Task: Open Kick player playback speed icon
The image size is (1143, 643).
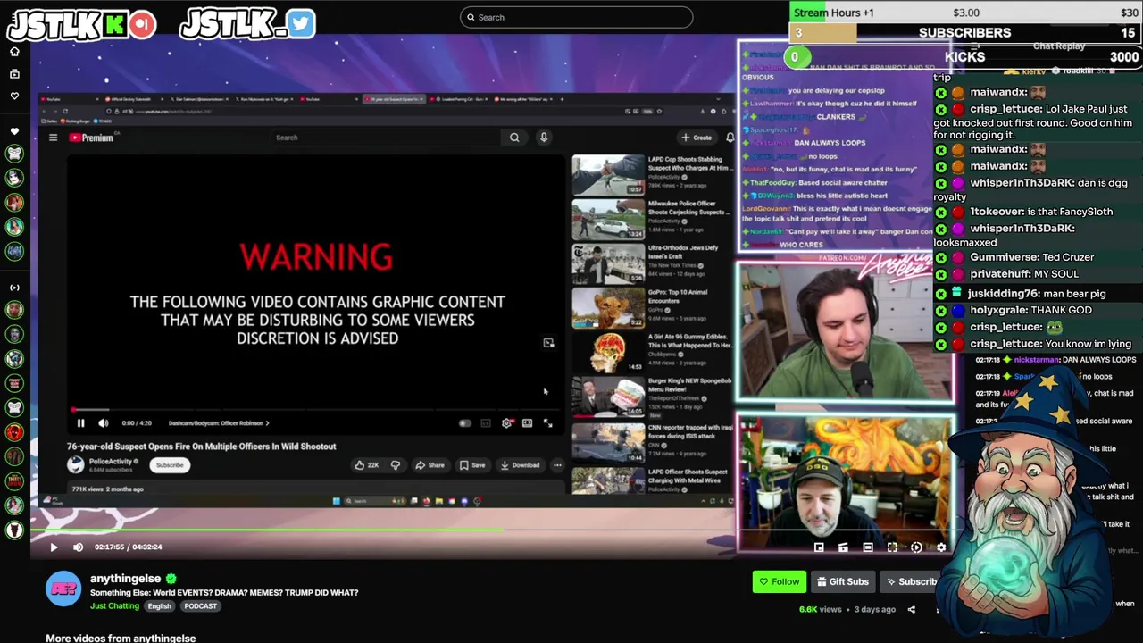Action: point(916,547)
